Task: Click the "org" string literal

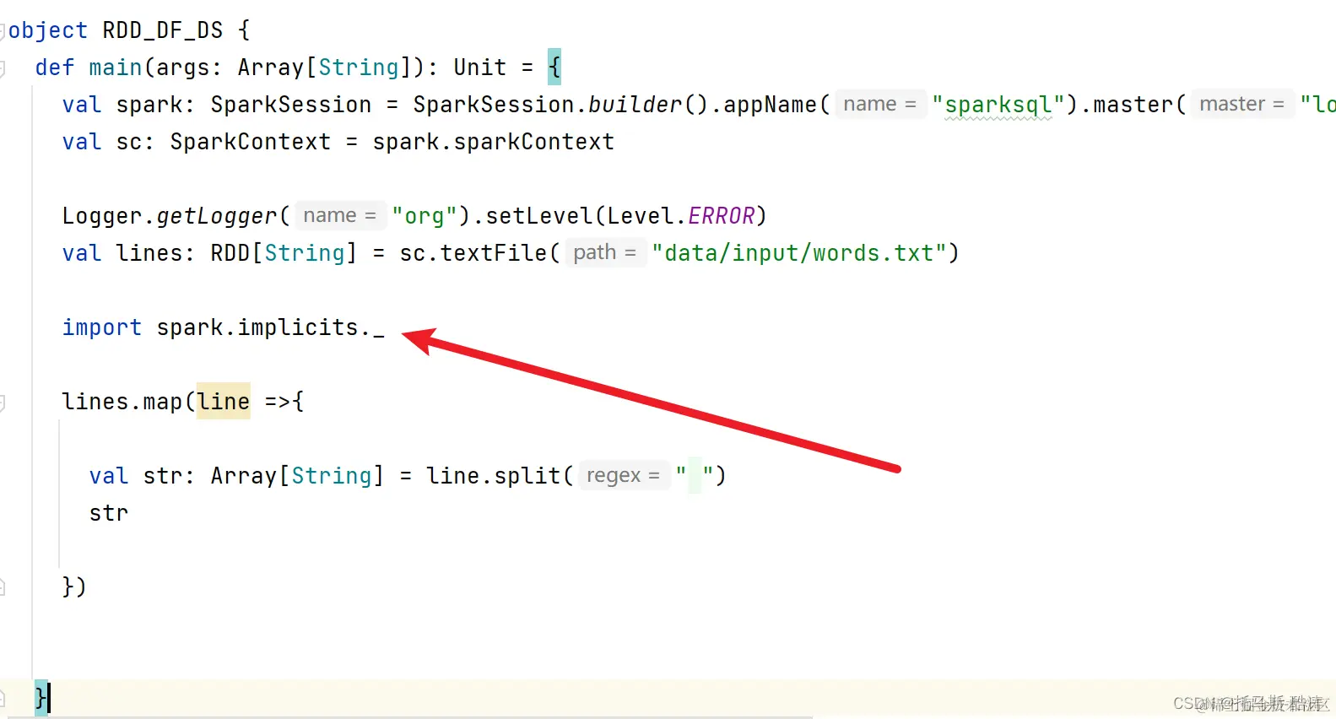Action: tap(425, 216)
